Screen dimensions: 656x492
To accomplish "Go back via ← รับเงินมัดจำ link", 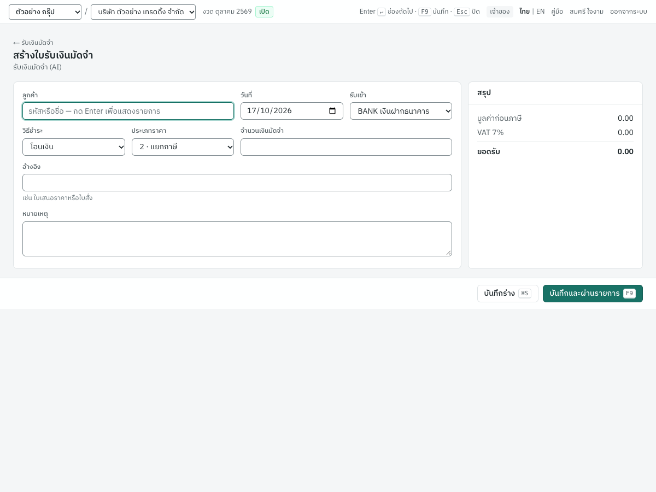I will (33, 43).
